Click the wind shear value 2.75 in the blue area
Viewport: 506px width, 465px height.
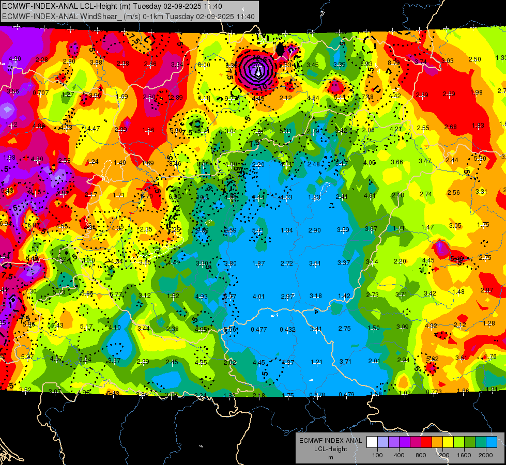click(344, 328)
